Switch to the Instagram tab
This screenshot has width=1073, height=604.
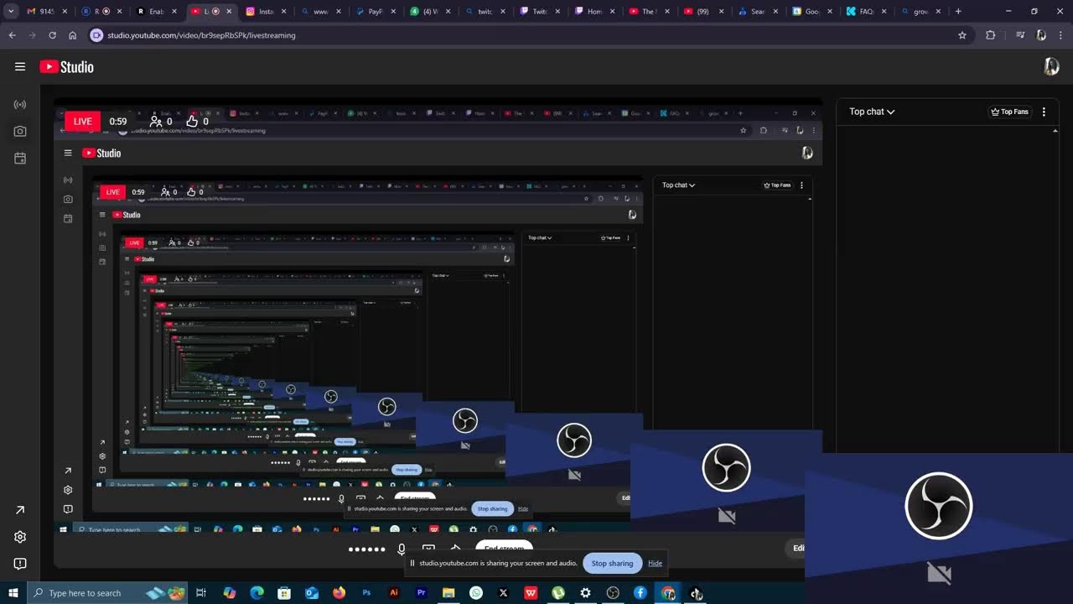pyautogui.click(x=267, y=12)
